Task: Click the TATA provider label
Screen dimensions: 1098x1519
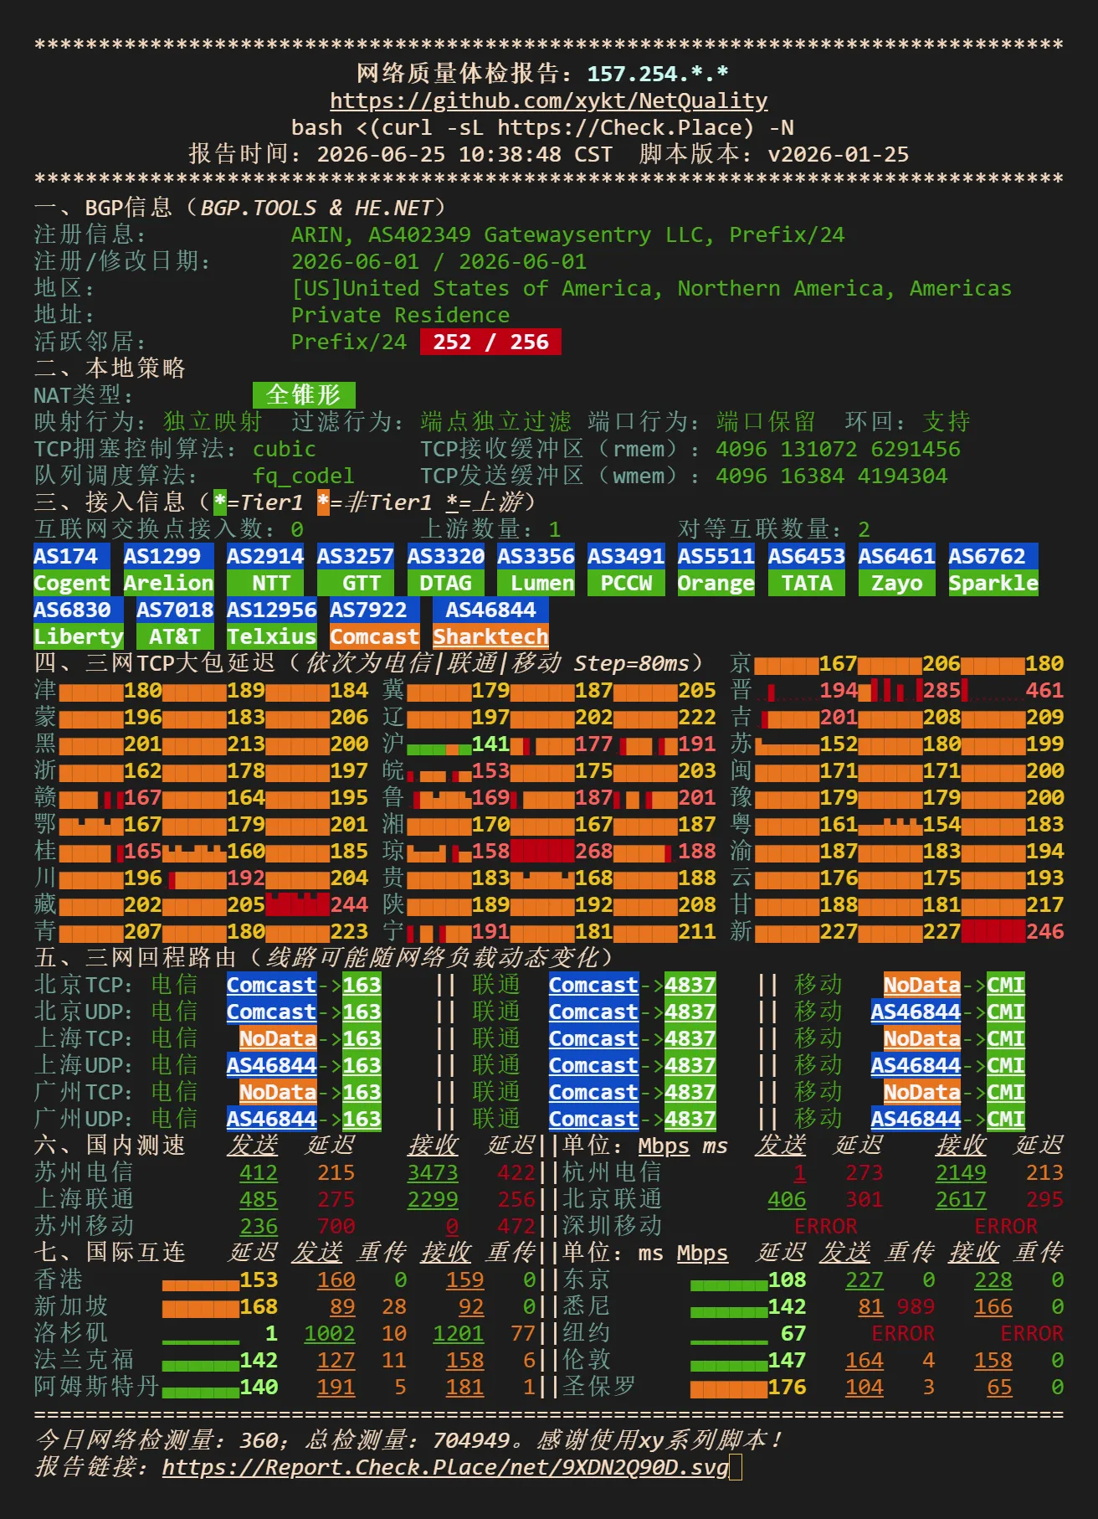Action: tap(807, 583)
